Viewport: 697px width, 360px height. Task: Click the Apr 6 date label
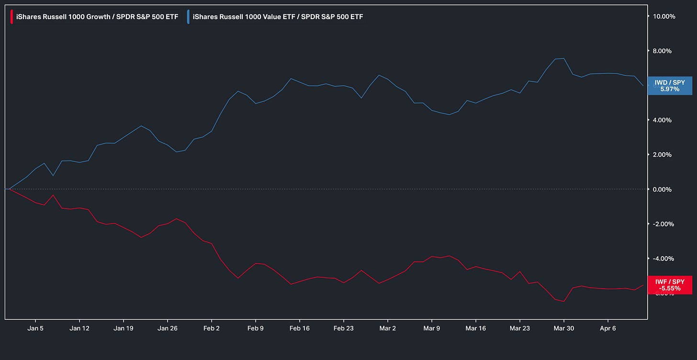(608, 328)
